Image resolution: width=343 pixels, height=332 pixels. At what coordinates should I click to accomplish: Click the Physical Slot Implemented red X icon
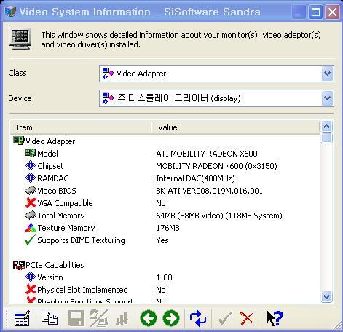click(31, 289)
